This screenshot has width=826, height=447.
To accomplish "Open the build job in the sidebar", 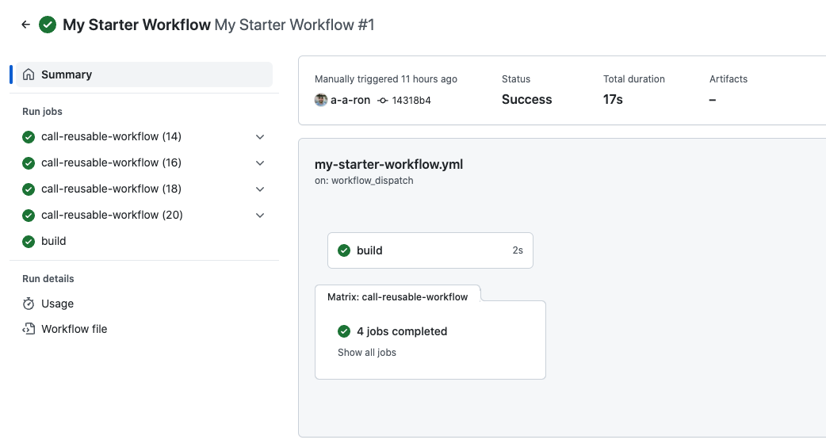I will pos(54,241).
